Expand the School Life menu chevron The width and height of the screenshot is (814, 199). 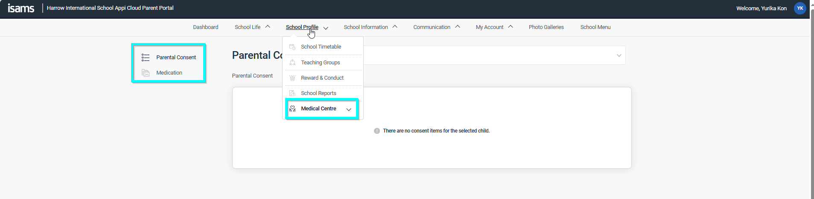[x=268, y=27]
